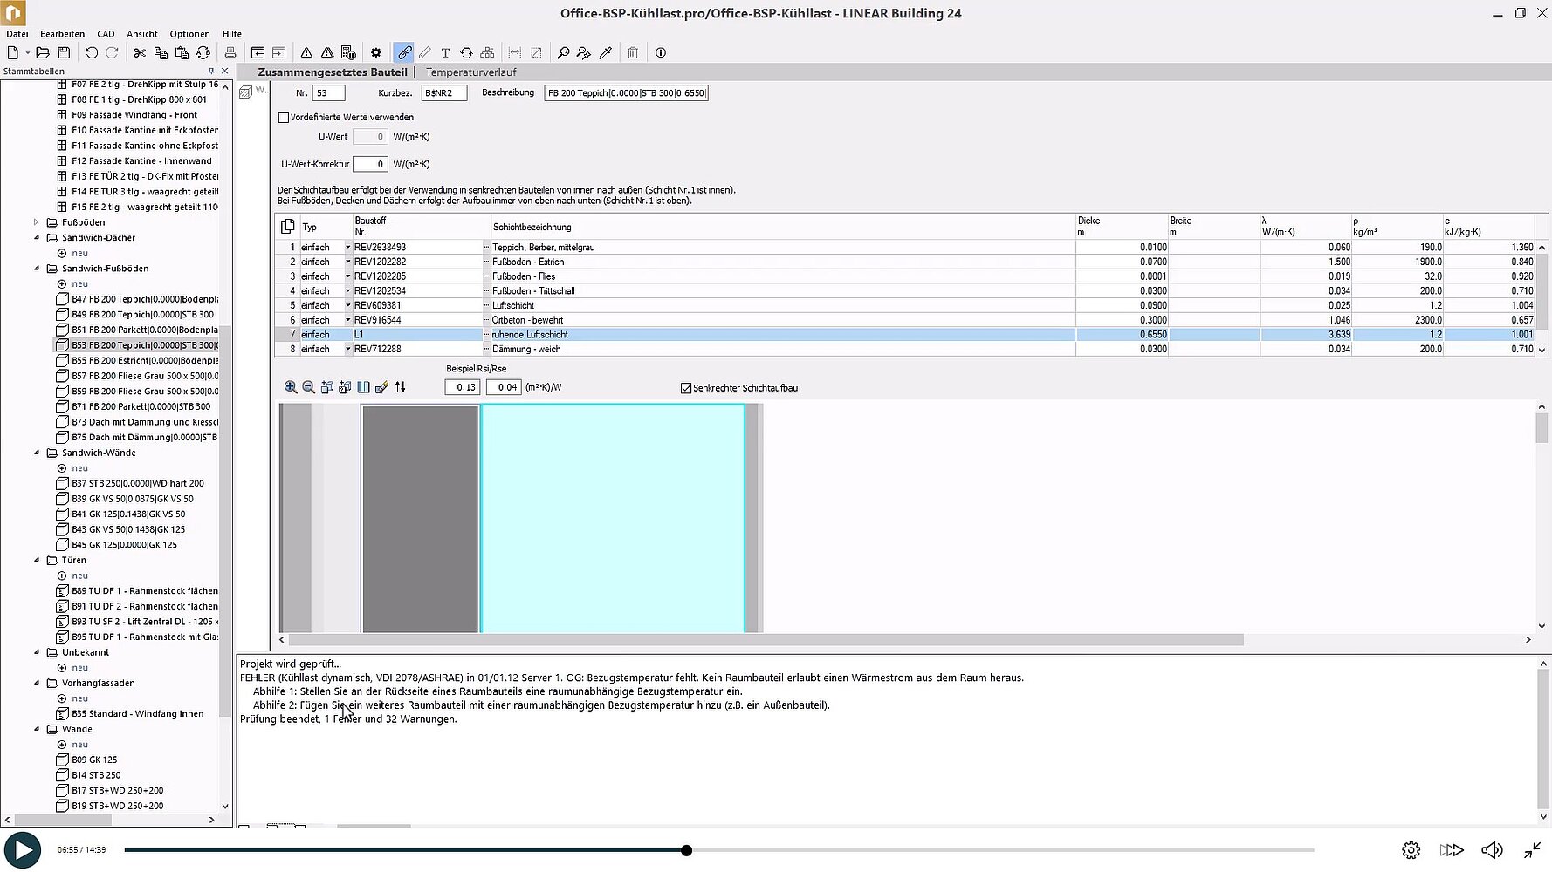Zoom in on the layer diagram
Screen dimensions: 1552x872
tap(291, 387)
